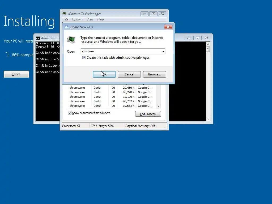Image resolution: width=272 pixels, height=204 pixels.
Task: Select chrome.exe row using 46,228 K
Action: point(112,92)
